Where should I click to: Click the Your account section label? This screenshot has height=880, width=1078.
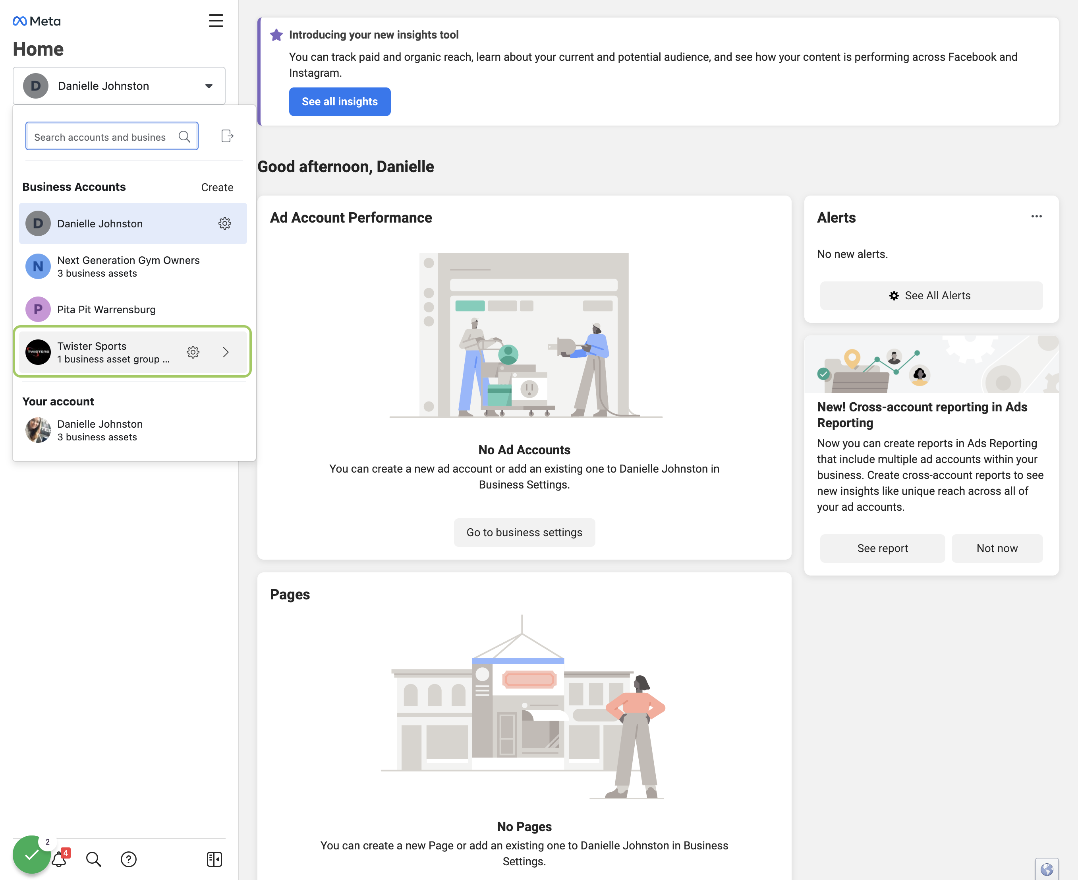point(58,402)
